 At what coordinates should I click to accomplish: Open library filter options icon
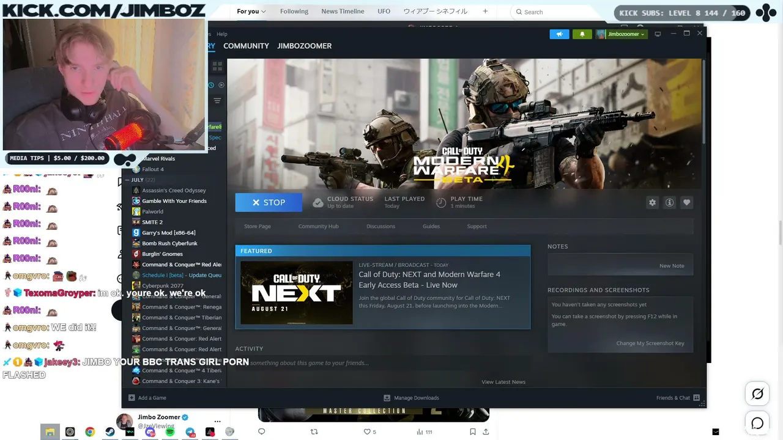point(217,101)
